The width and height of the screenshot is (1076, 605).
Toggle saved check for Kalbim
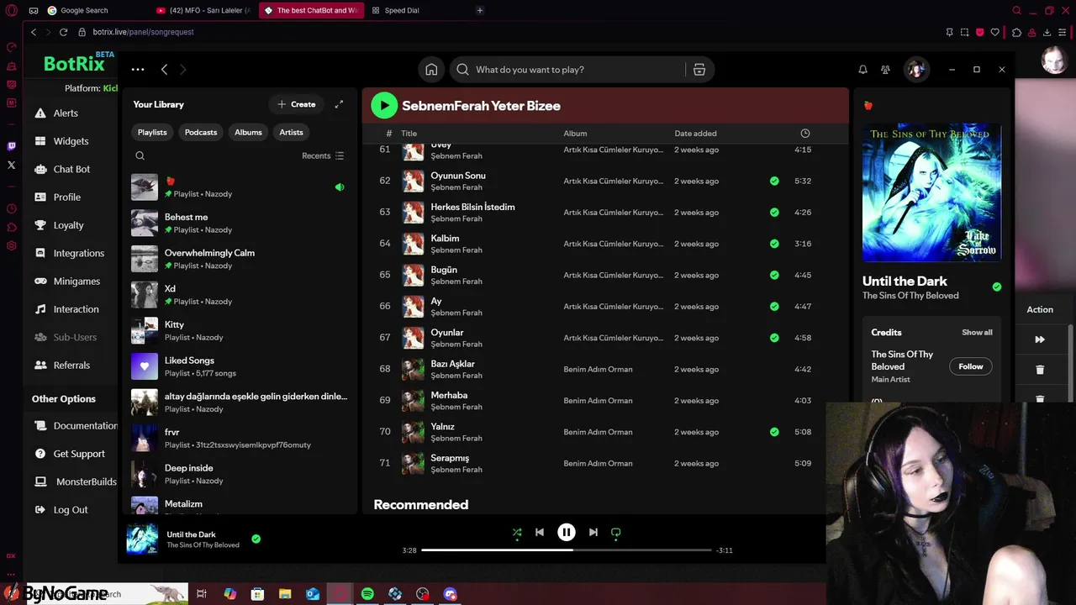click(x=774, y=244)
